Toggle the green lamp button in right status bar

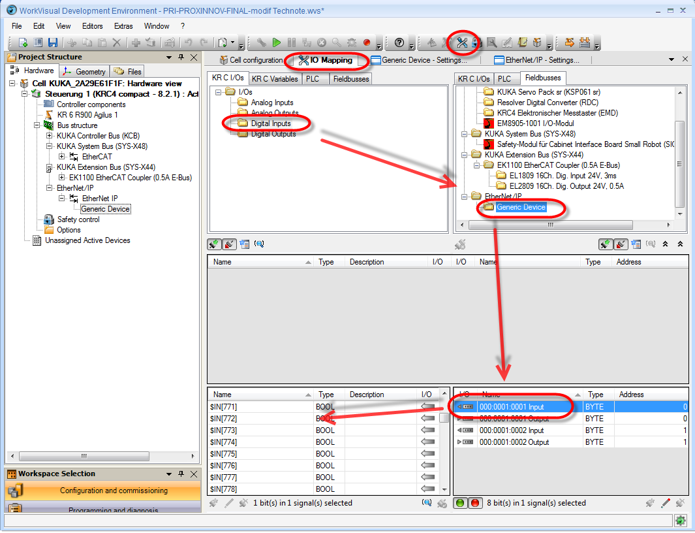pos(461,503)
